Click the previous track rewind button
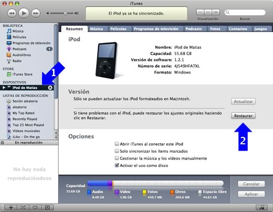The height and width of the screenshot is (212, 273). pos(12,13)
